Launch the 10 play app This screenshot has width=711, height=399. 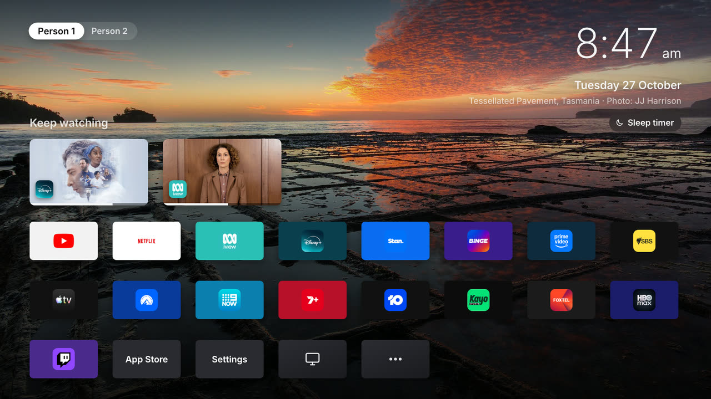(x=395, y=300)
